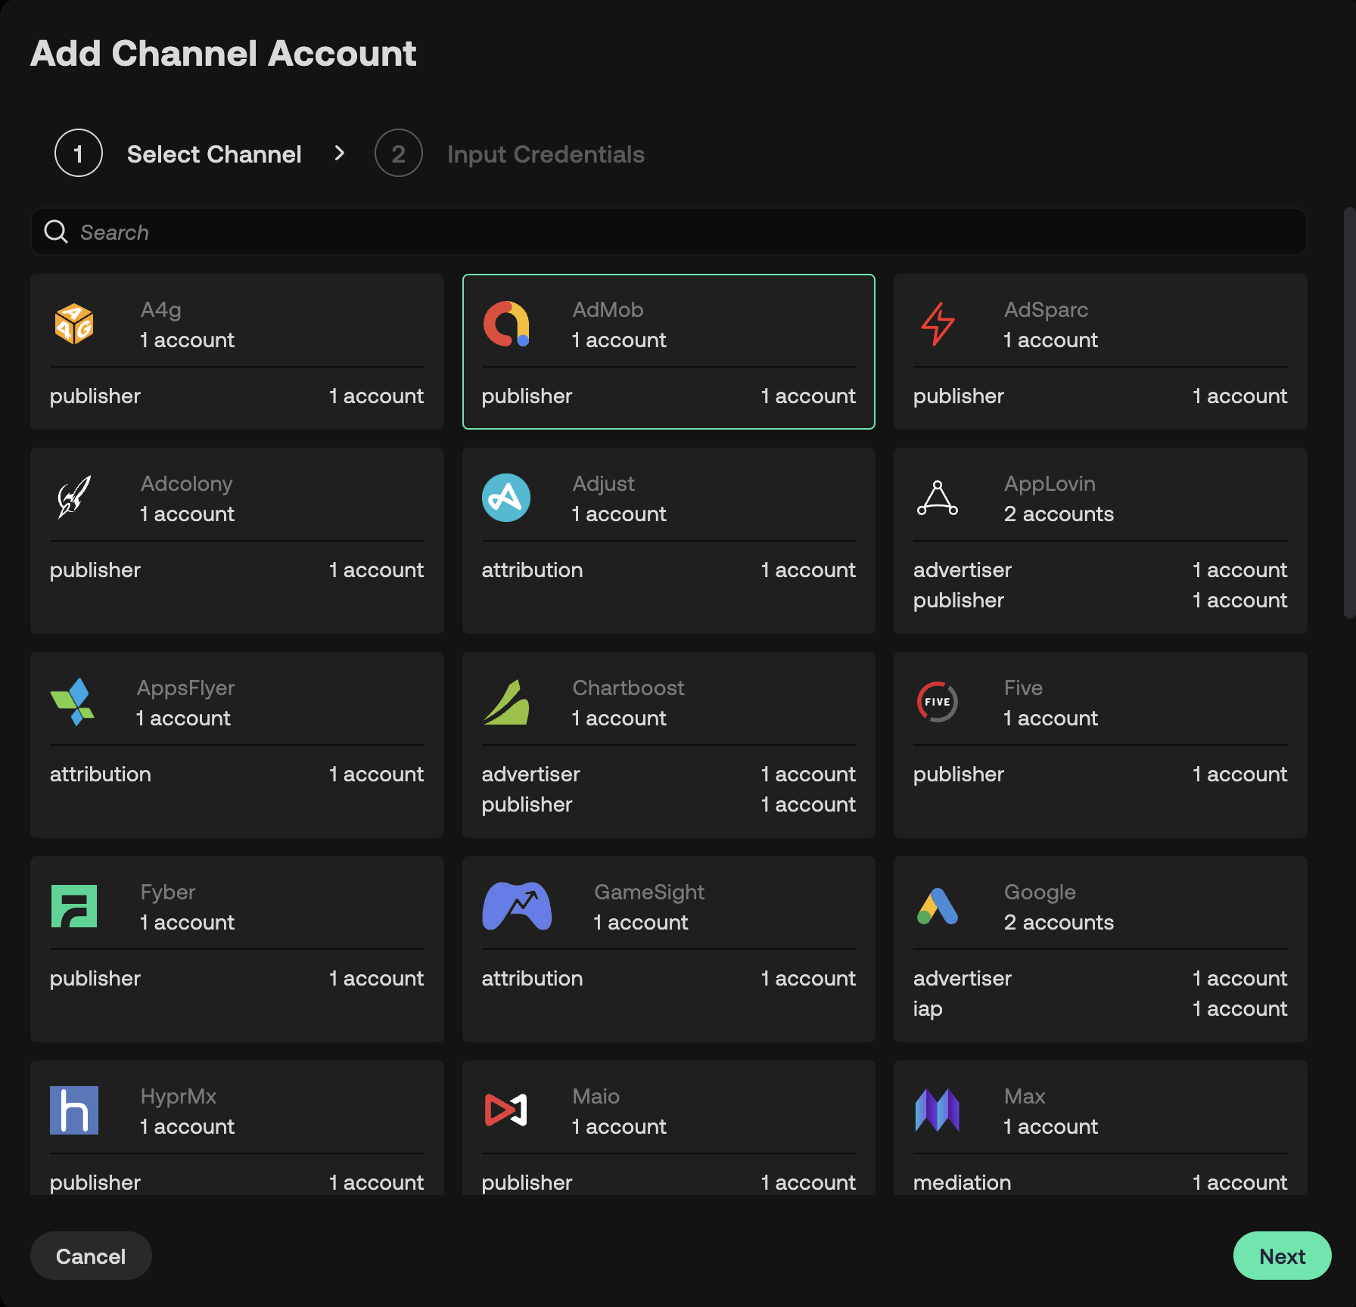The width and height of the screenshot is (1356, 1307).
Task: Click the AdSparc channel name
Action: pyautogui.click(x=1046, y=310)
